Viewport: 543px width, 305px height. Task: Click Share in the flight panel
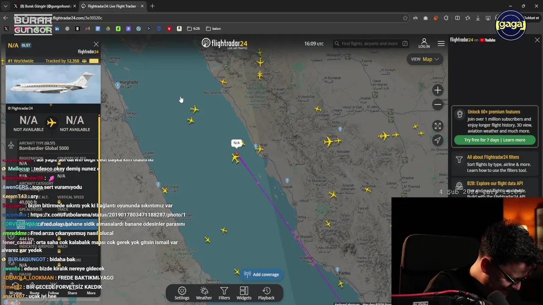pyautogui.click(x=72, y=290)
